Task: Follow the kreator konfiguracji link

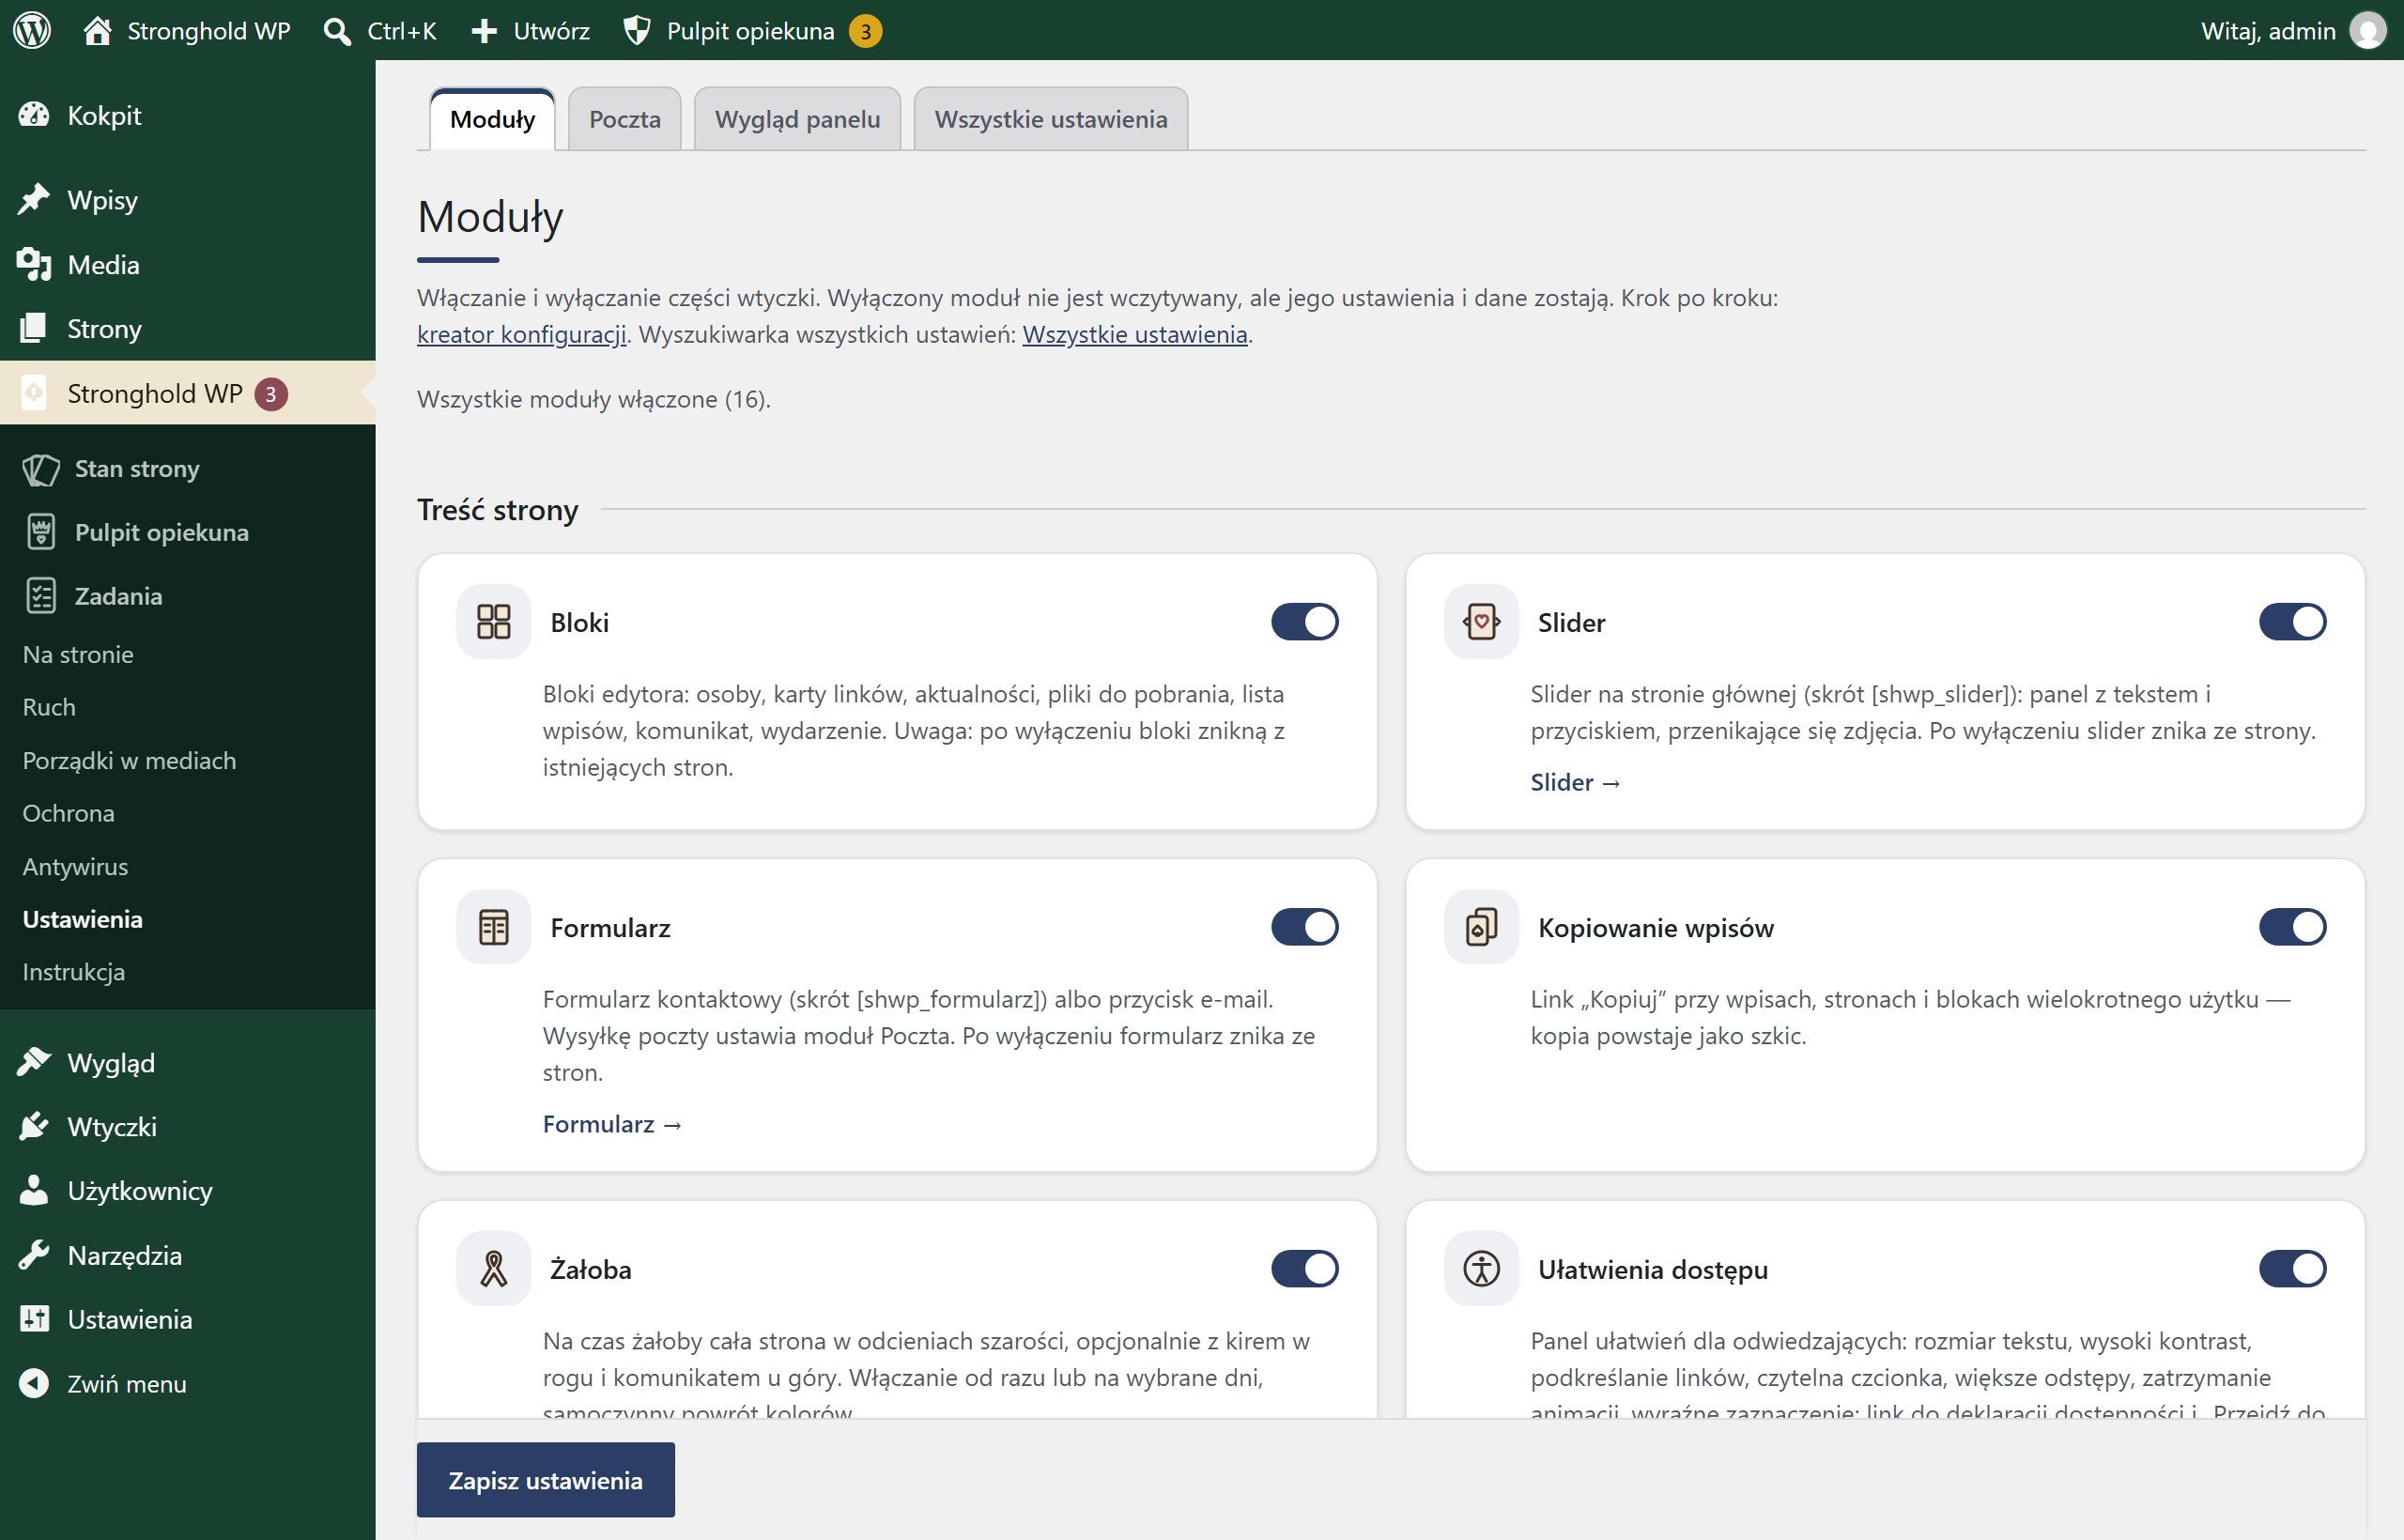Action: pyautogui.click(x=521, y=334)
